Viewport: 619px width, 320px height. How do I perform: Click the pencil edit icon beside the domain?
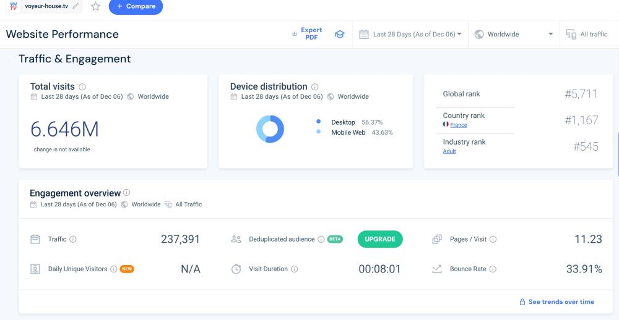coord(76,6)
